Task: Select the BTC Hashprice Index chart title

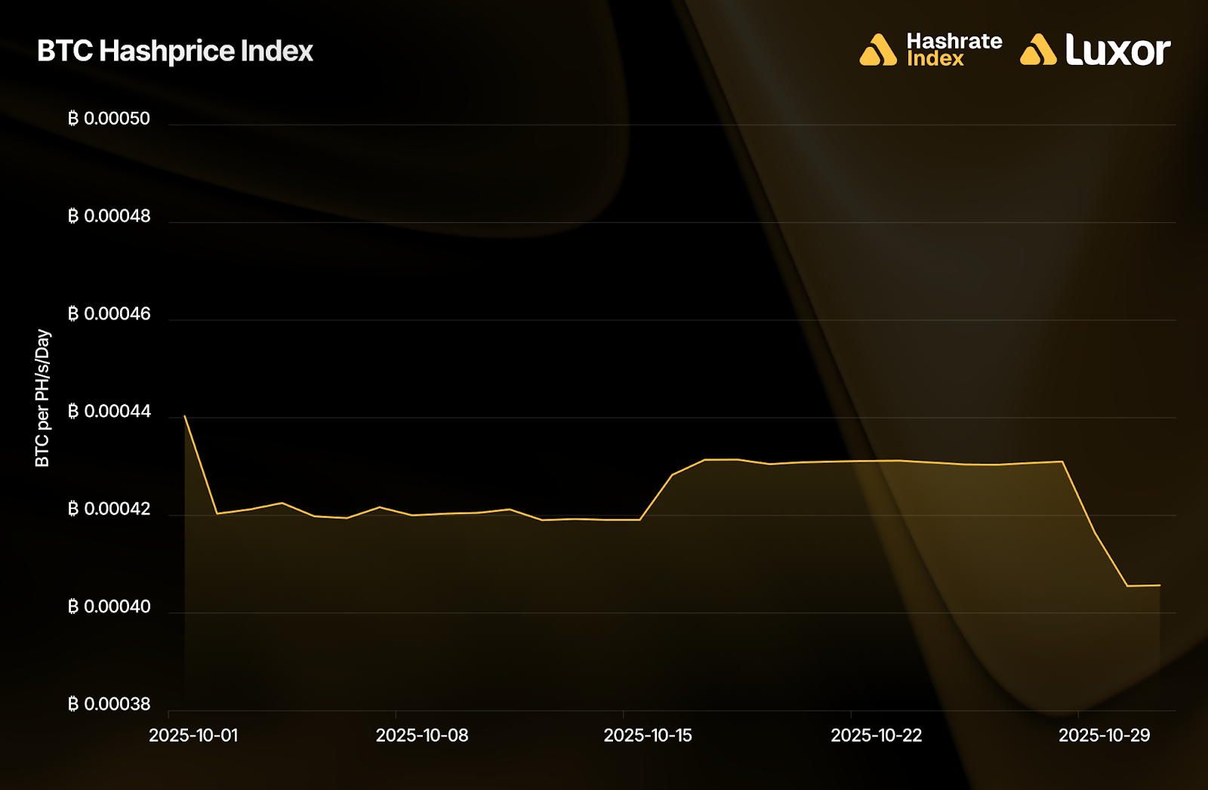Action: pos(175,51)
